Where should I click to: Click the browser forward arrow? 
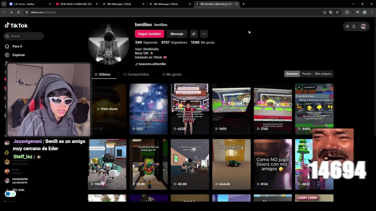(11, 12)
